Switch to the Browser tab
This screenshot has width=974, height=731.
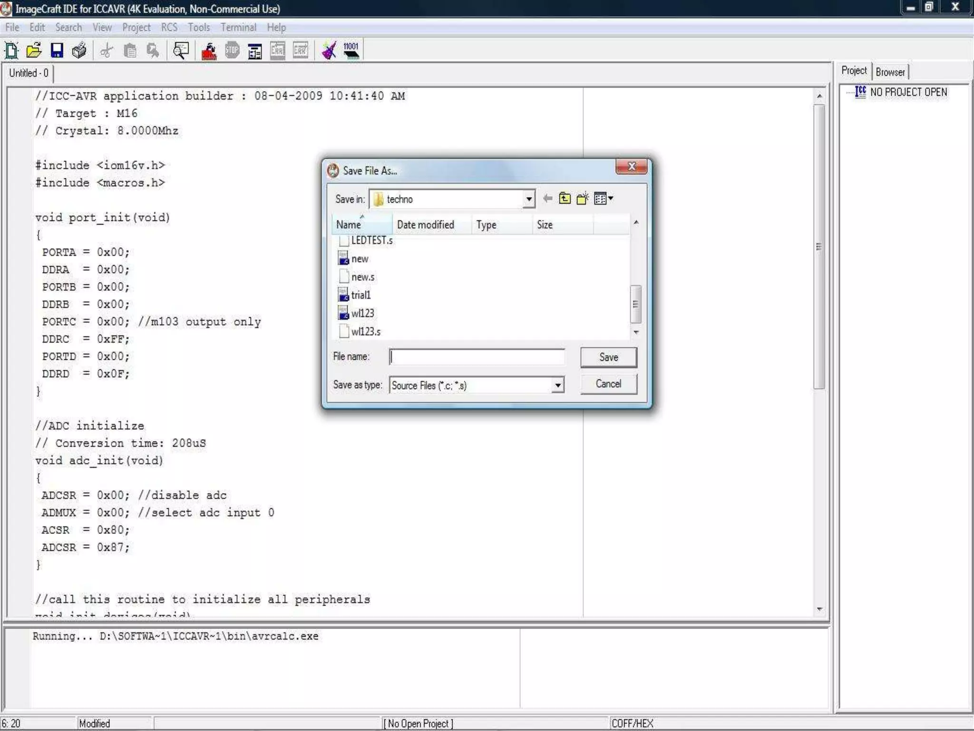pos(890,72)
